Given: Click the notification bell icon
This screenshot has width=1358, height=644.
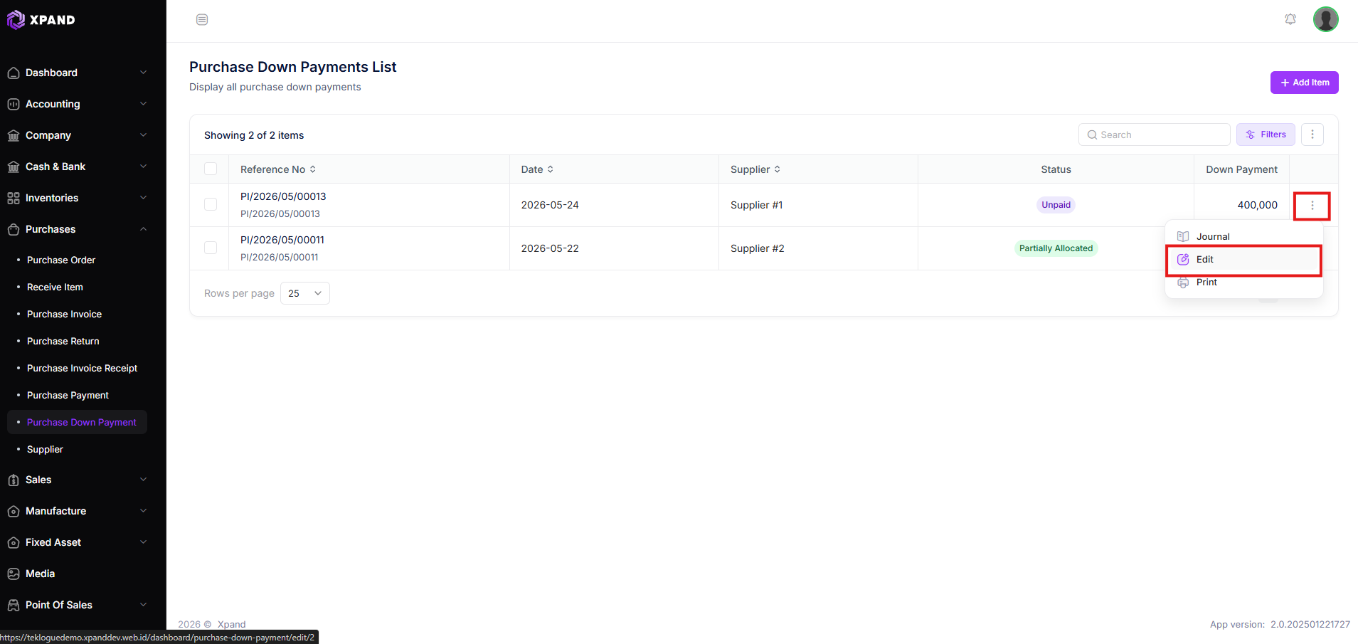Looking at the screenshot, I should [x=1290, y=19].
